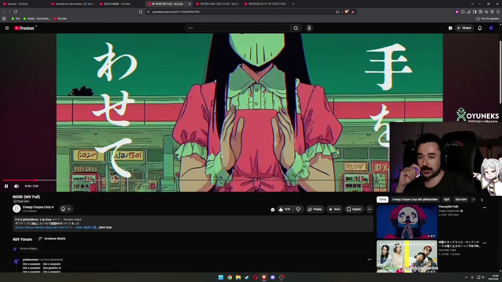
Task: Open Opera from the taskbar
Action: click(x=255, y=277)
